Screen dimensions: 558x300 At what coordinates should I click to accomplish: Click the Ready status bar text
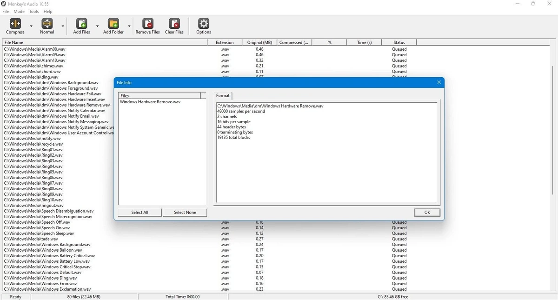[x=15, y=296]
